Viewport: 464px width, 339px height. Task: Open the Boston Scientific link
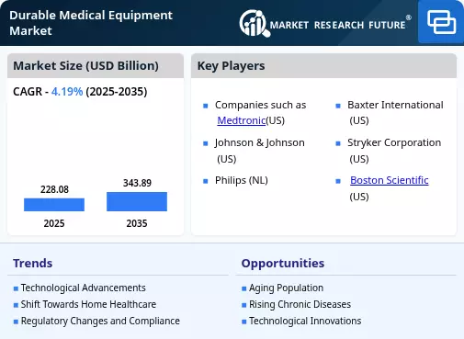[390, 180]
